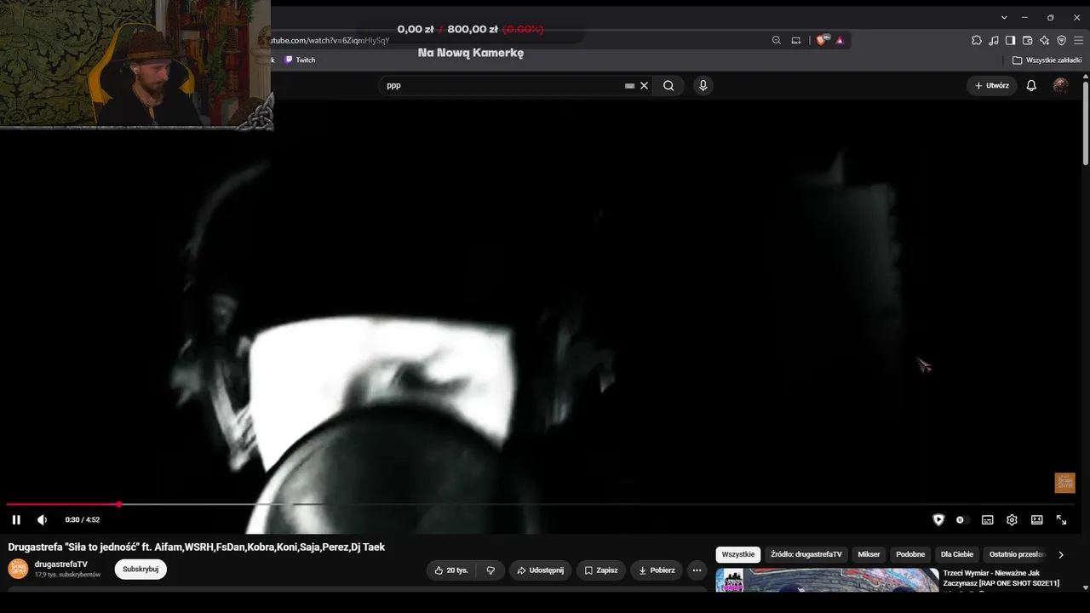1090x613 pixels.
Task: Enter fullscreen video mode
Action: [x=1061, y=519]
